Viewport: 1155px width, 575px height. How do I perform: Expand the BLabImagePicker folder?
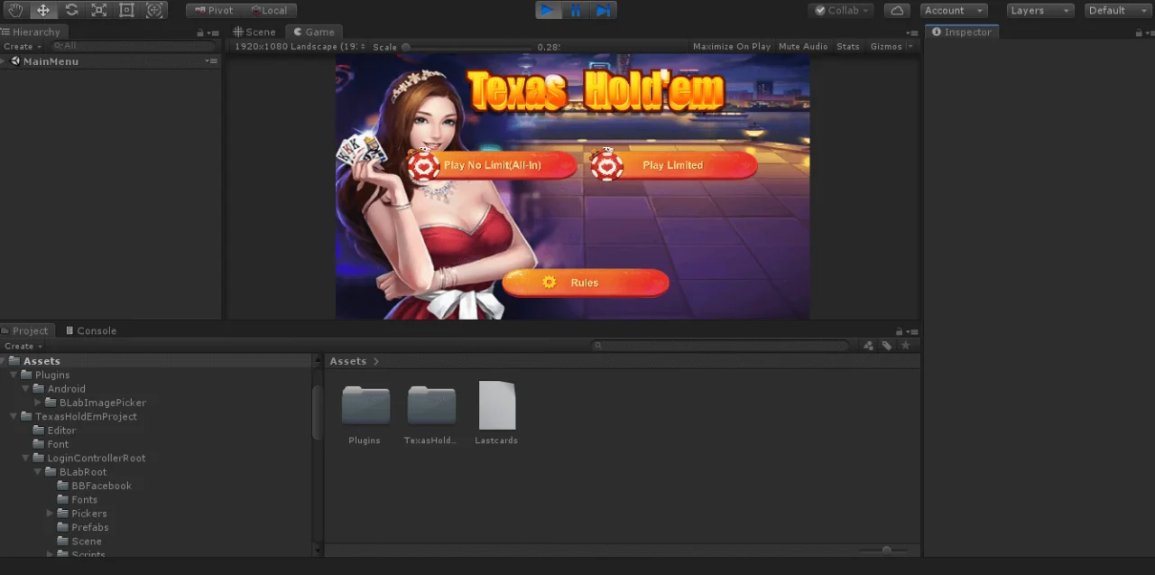click(x=38, y=403)
